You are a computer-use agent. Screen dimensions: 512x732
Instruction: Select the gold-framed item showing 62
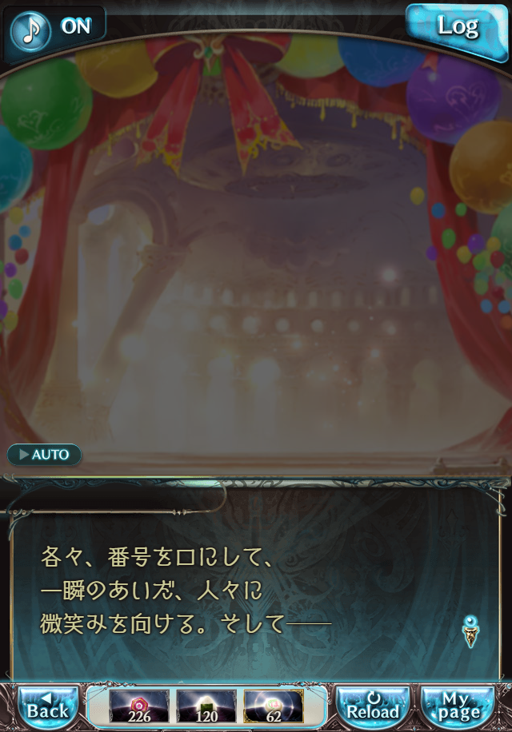274,706
